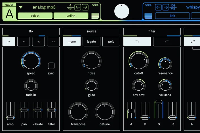The image size is (200, 133).
Task: Select the random sample-and-hold LFO waveform
Action: [x=53, y=42]
